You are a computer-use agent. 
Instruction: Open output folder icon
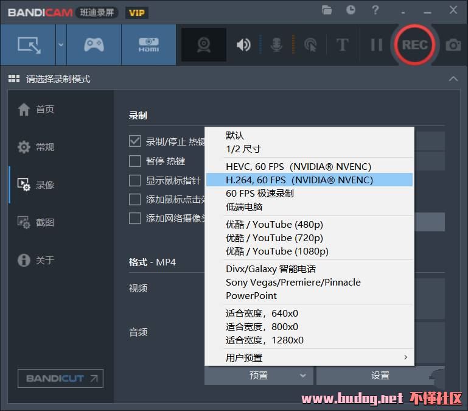click(x=327, y=10)
